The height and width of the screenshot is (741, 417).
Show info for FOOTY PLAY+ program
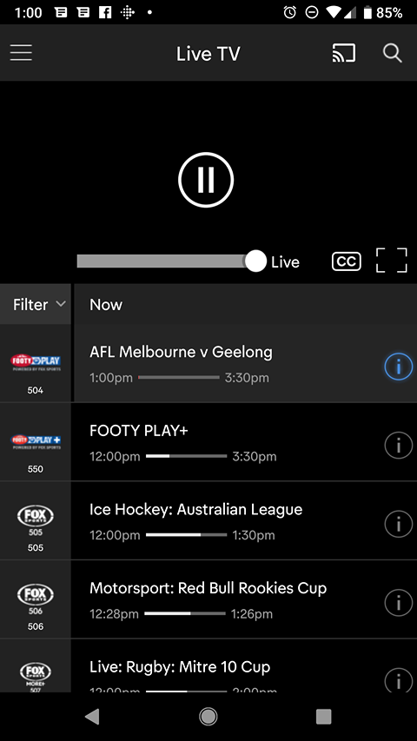(x=398, y=445)
